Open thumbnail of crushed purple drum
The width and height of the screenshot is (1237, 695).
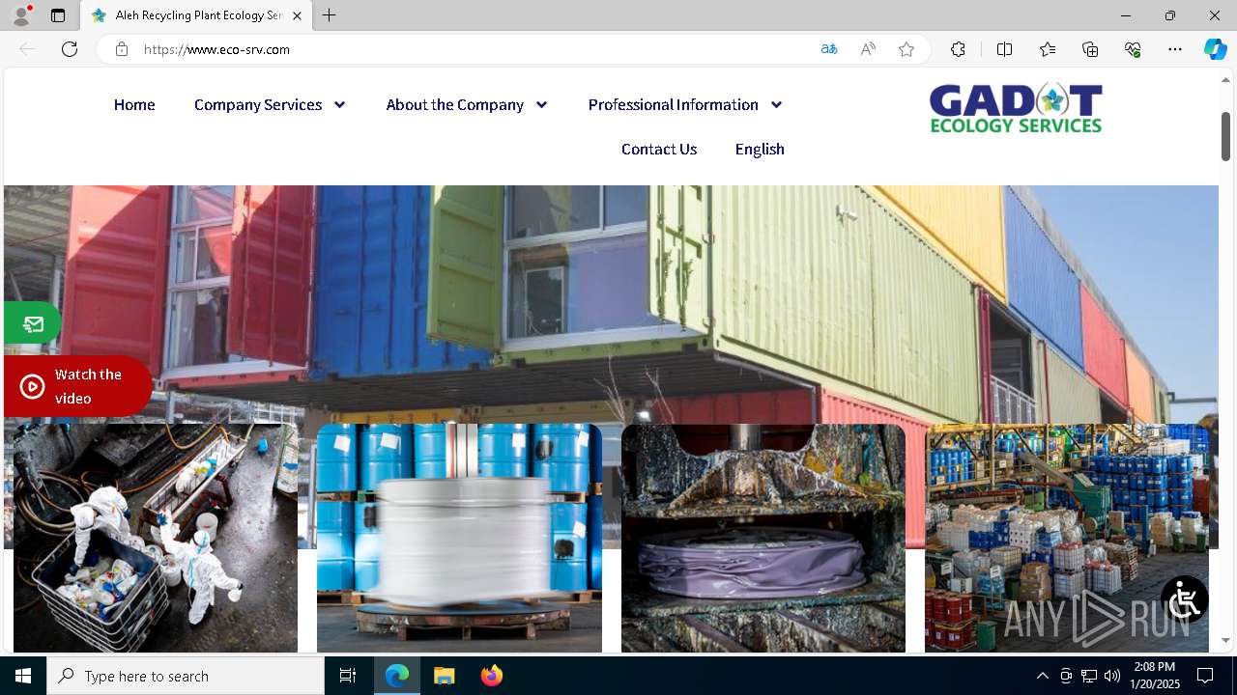click(x=763, y=539)
